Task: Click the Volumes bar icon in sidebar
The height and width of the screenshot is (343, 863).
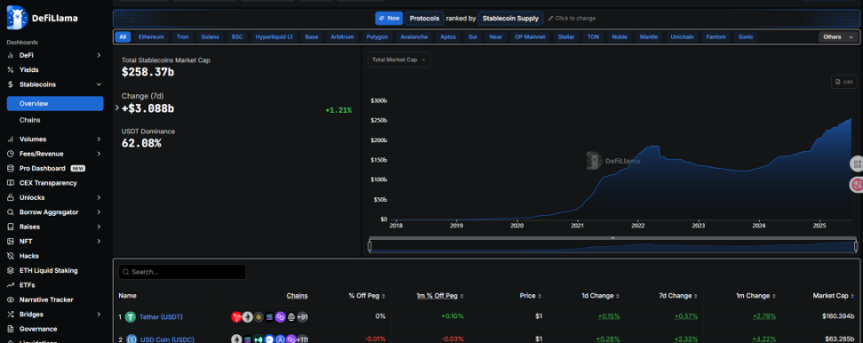Action: pos(10,140)
